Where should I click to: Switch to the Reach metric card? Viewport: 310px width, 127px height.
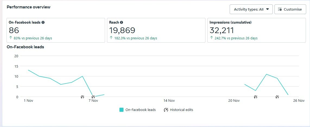156,30
